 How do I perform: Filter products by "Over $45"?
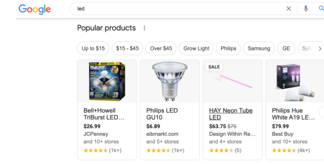(x=161, y=48)
